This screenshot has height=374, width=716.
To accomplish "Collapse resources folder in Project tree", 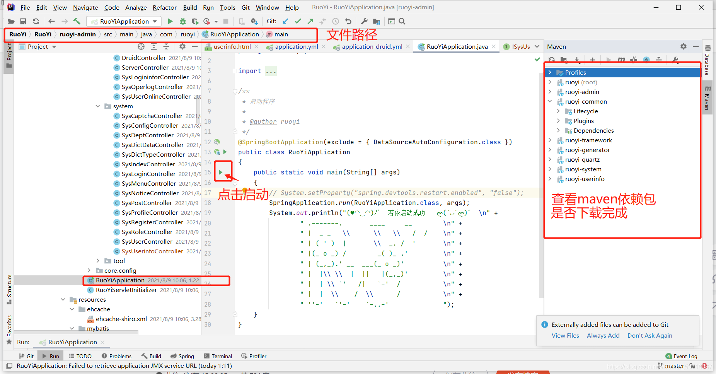I will coord(63,299).
